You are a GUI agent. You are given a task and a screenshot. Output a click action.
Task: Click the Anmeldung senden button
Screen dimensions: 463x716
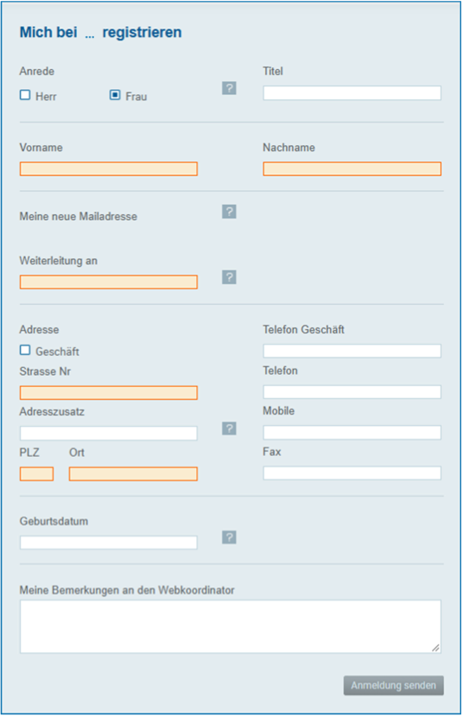pos(394,686)
